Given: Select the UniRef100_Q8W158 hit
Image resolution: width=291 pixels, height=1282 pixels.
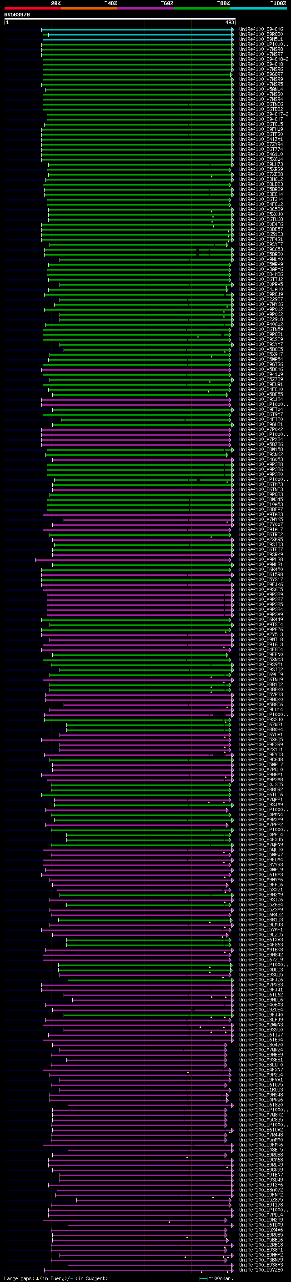Looking at the screenshot, I should coord(261,449).
